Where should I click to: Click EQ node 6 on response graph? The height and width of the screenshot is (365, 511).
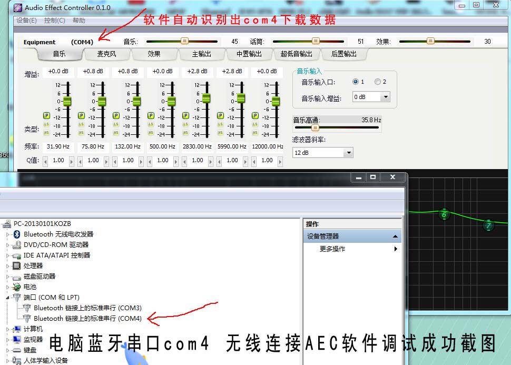[x=444, y=214]
